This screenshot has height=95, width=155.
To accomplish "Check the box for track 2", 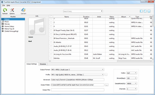I will pos(51,22).
